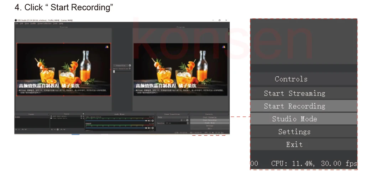Open the gear next to the Transition button
This screenshot has height=180, width=372.
[x=130, y=66]
